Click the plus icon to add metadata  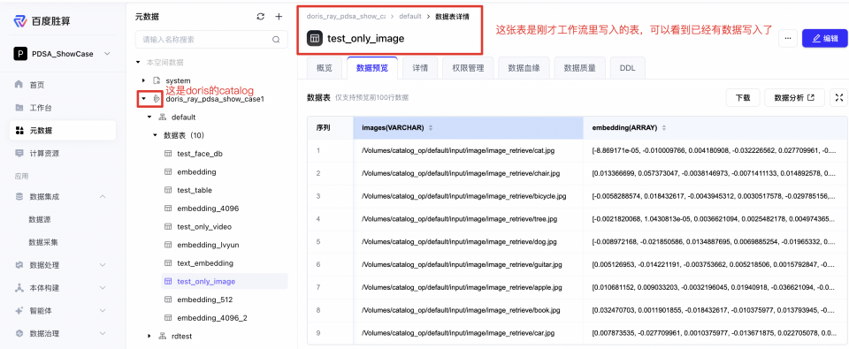click(x=279, y=17)
